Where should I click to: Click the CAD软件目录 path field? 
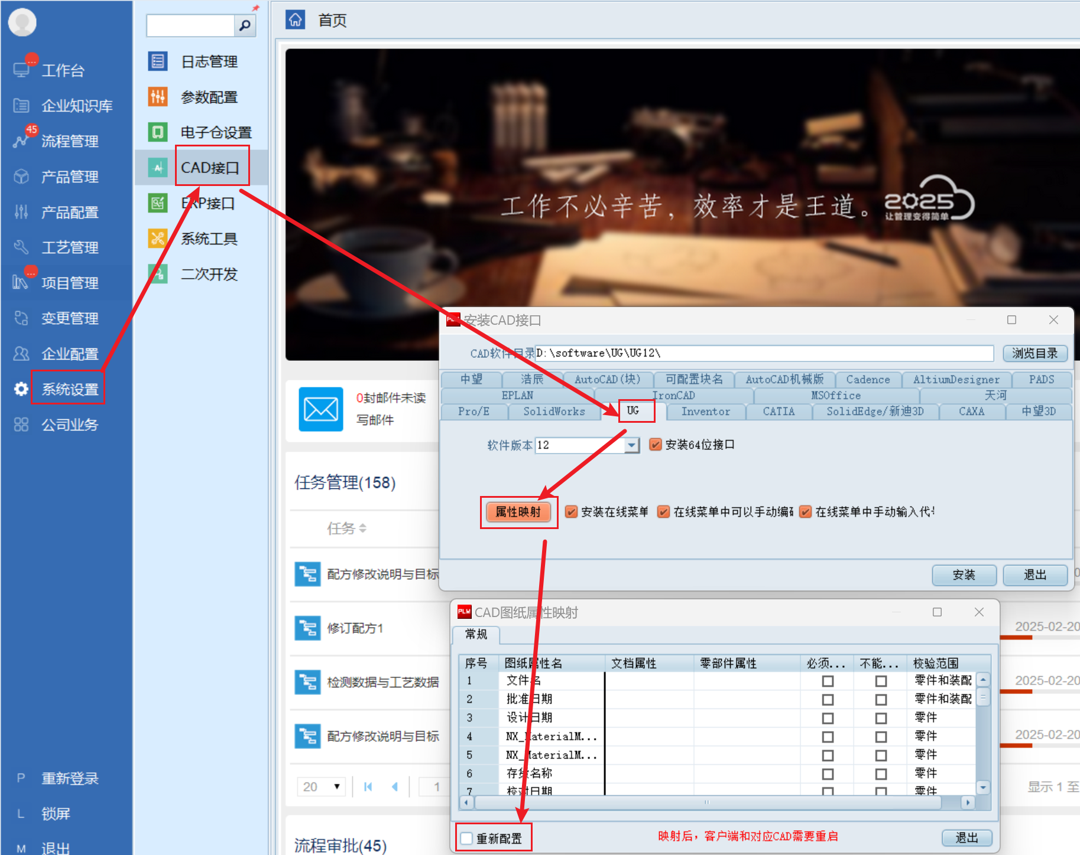pyautogui.click(x=764, y=353)
